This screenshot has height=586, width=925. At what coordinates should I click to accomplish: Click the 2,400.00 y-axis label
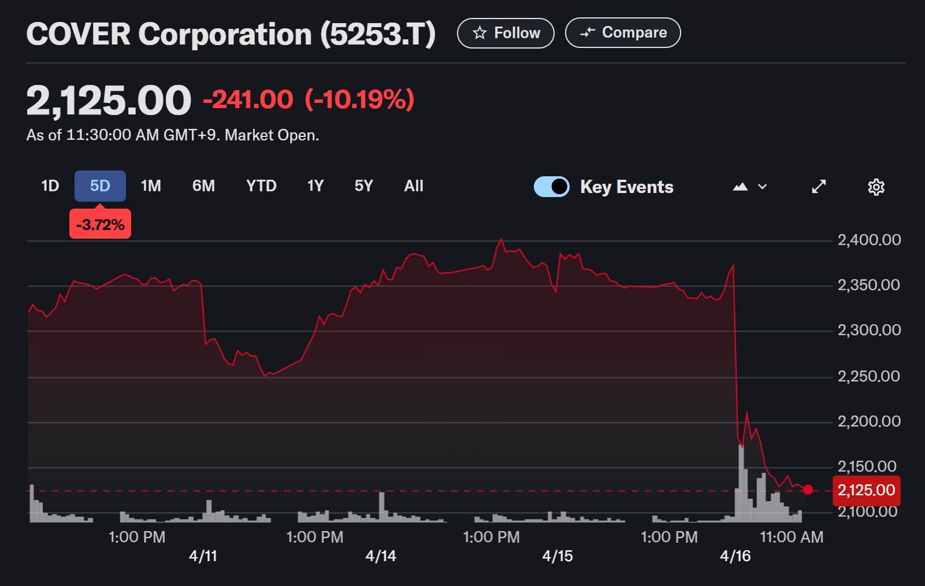(x=869, y=240)
